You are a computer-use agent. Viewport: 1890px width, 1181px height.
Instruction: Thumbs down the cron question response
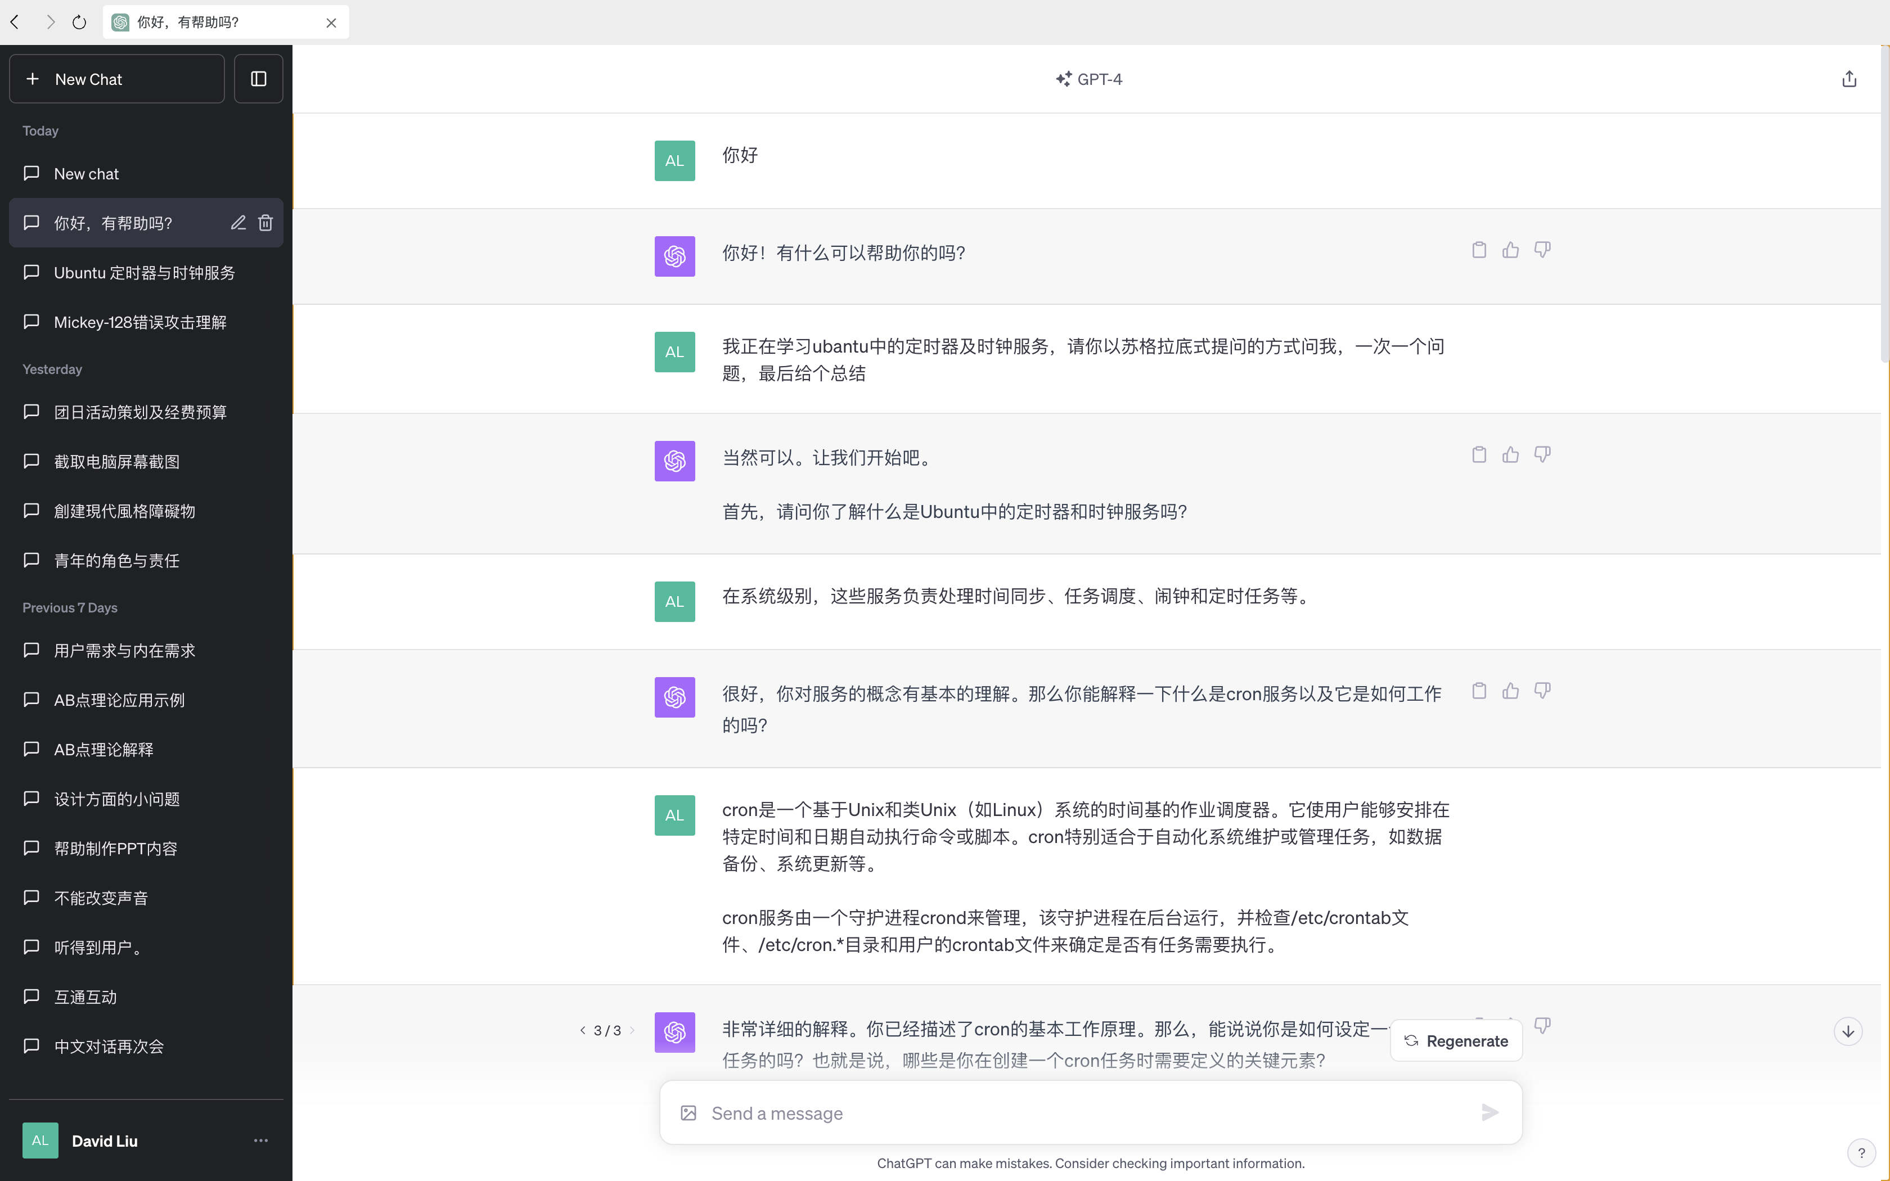[x=1542, y=691]
